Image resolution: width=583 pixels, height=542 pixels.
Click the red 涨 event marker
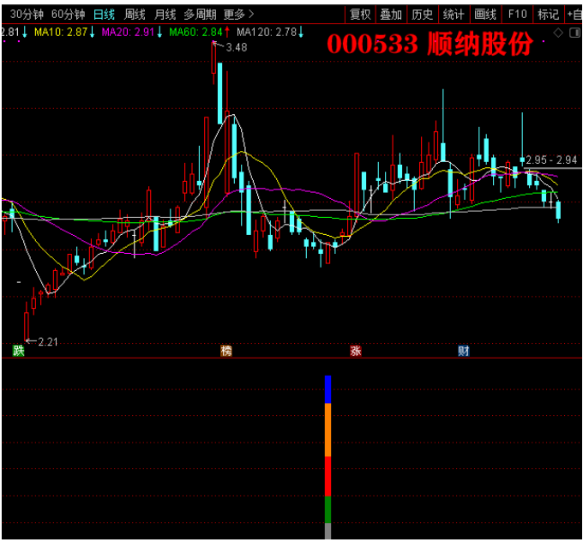tap(356, 351)
